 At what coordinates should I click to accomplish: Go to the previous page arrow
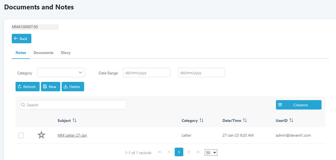[169, 152]
